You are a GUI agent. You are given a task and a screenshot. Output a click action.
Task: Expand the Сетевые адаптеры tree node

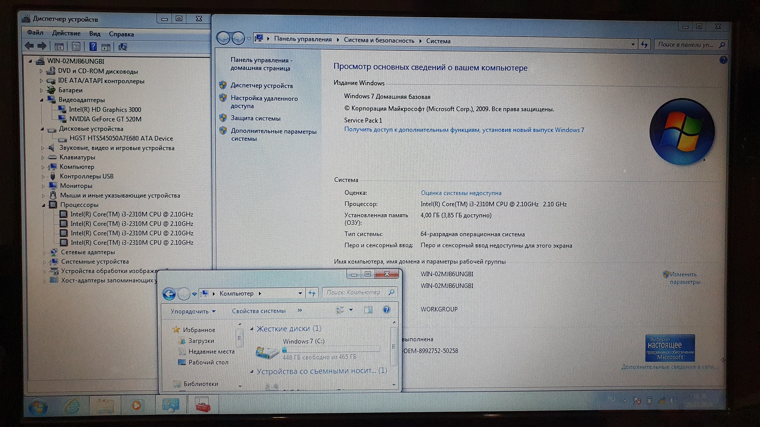point(44,252)
